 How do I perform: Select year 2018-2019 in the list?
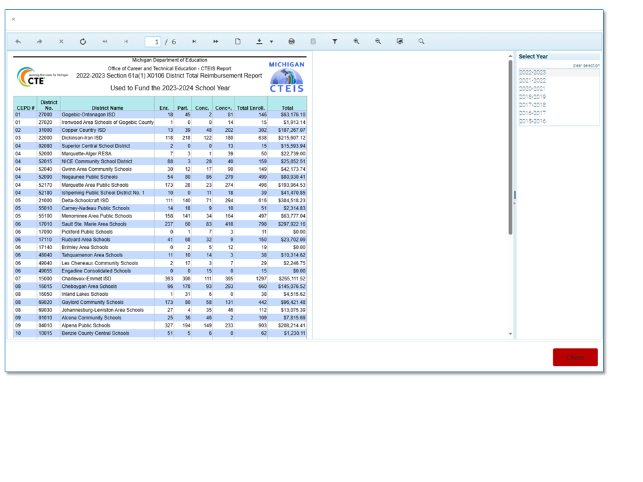pyautogui.click(x=532, y=97)
